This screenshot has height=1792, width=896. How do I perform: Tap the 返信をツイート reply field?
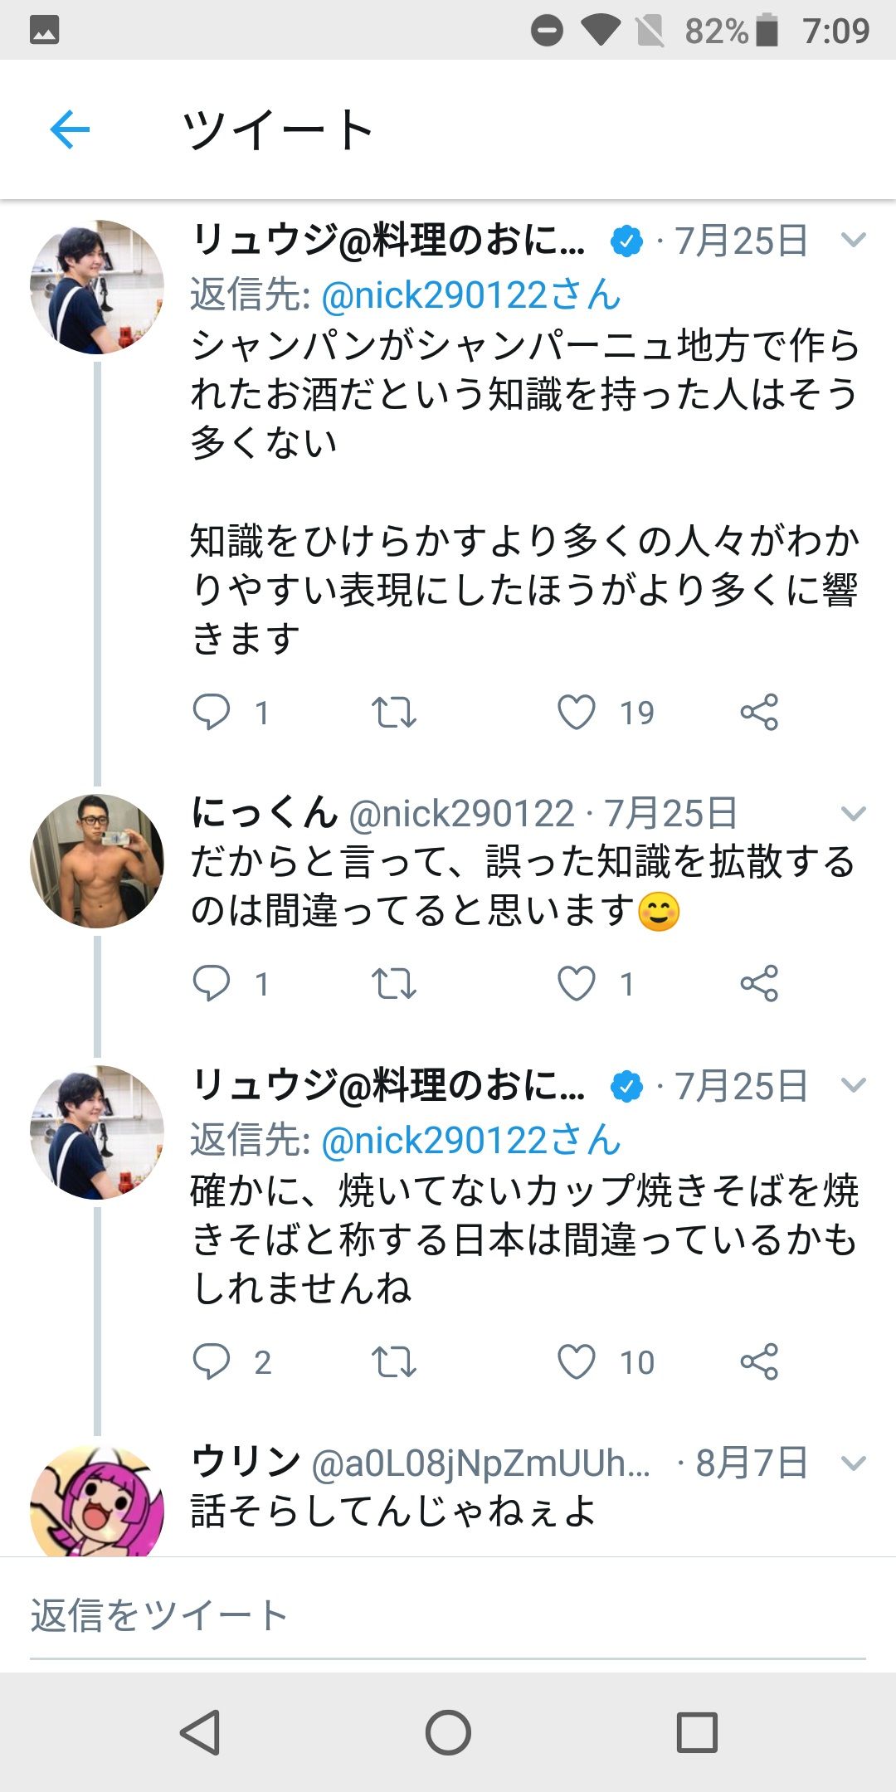448,1615
